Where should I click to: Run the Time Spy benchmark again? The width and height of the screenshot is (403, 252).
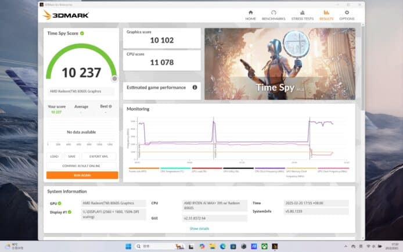[82, 175]
